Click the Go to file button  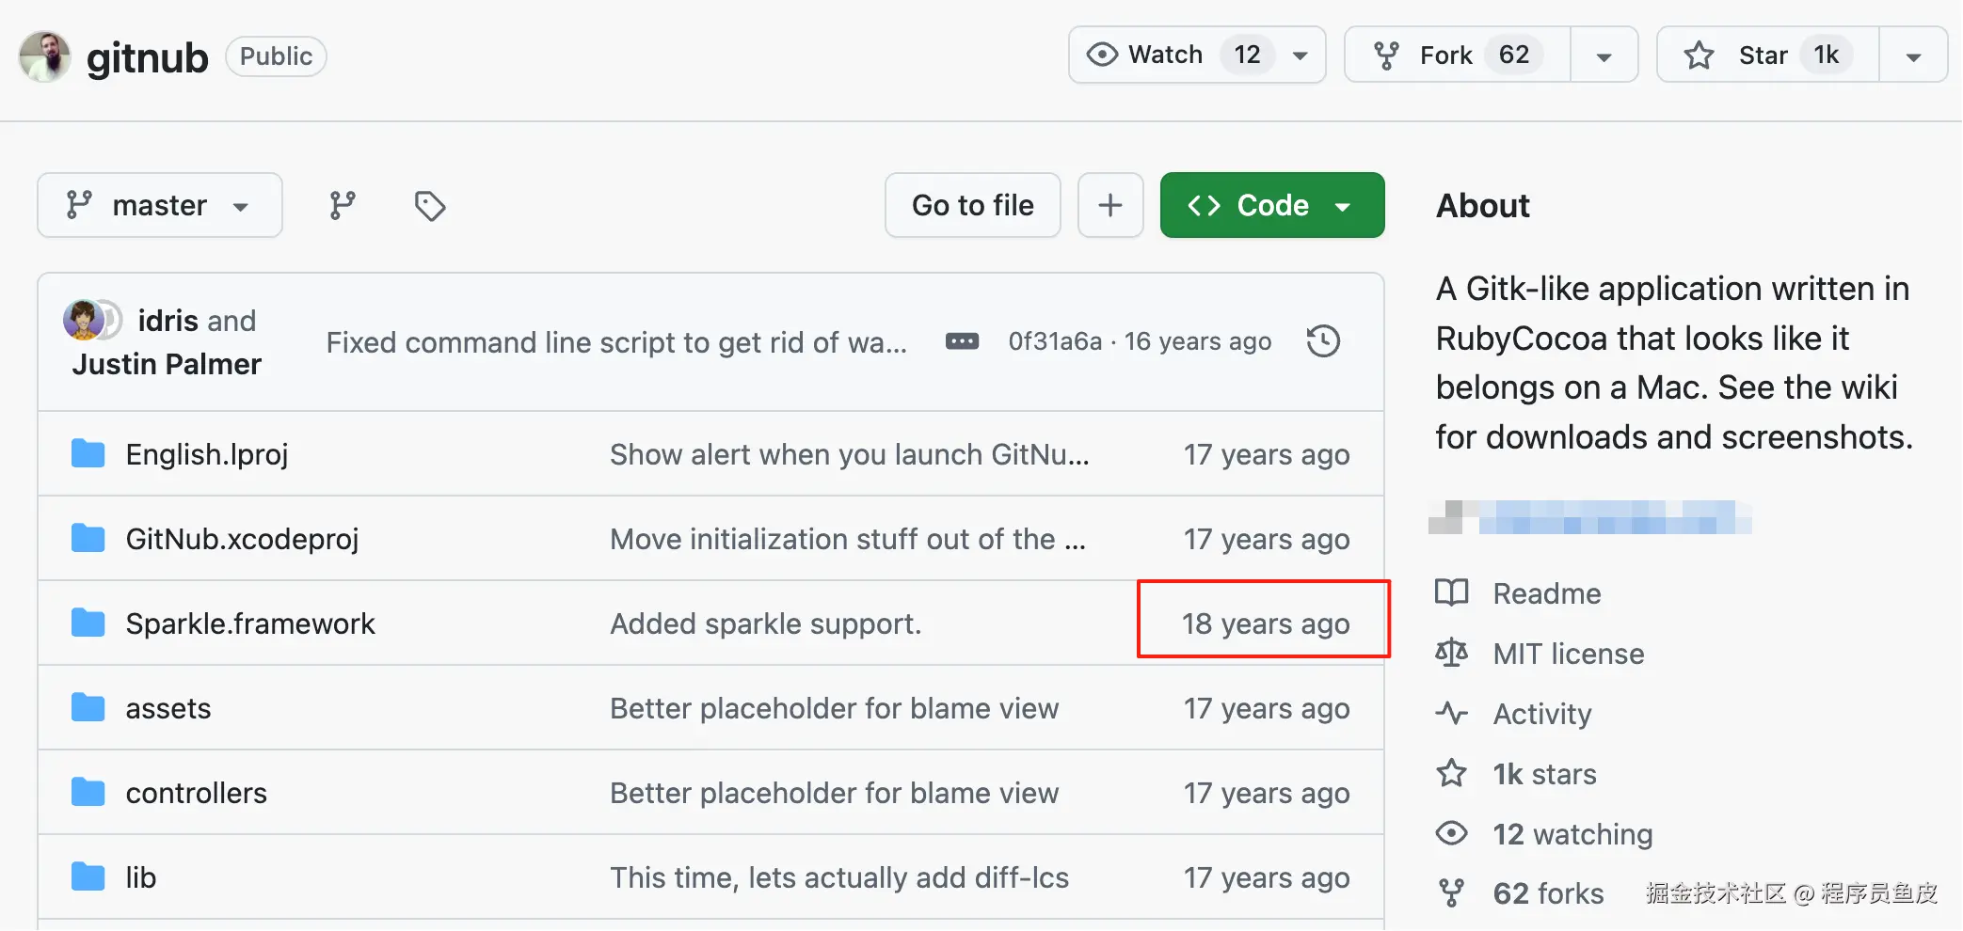[x=972, y=205]
